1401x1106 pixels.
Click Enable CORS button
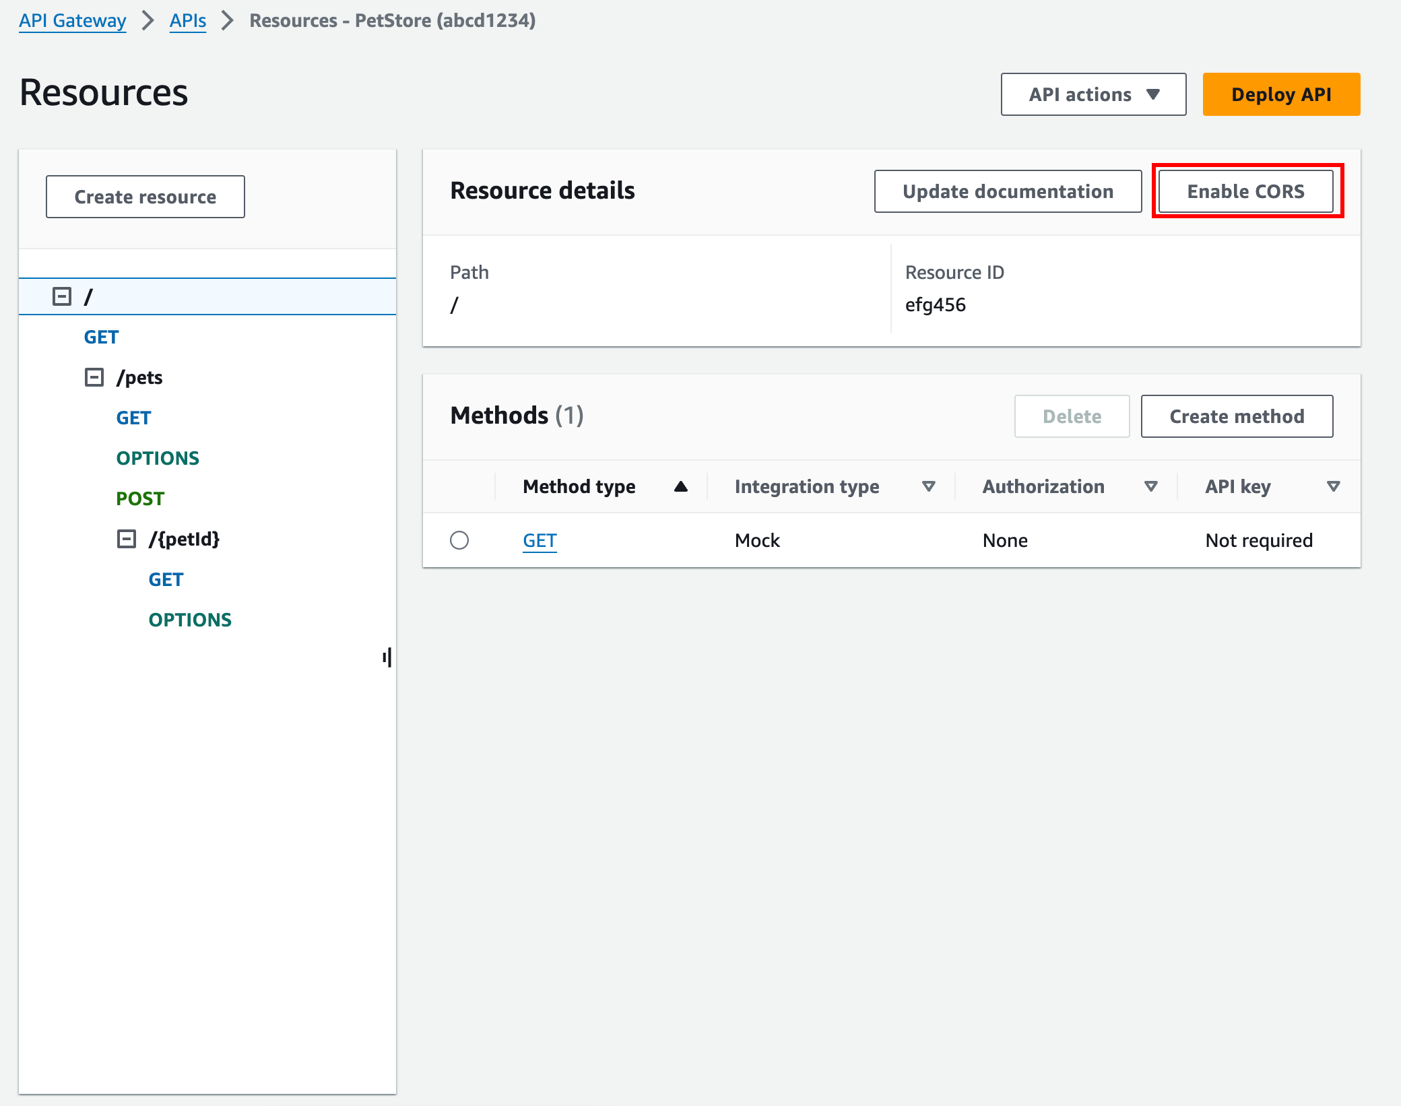pos(1246,191)
